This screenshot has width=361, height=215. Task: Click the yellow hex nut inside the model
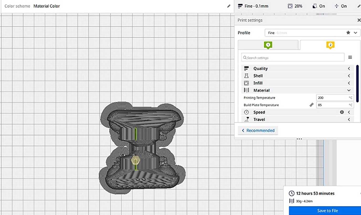(135, 160)
